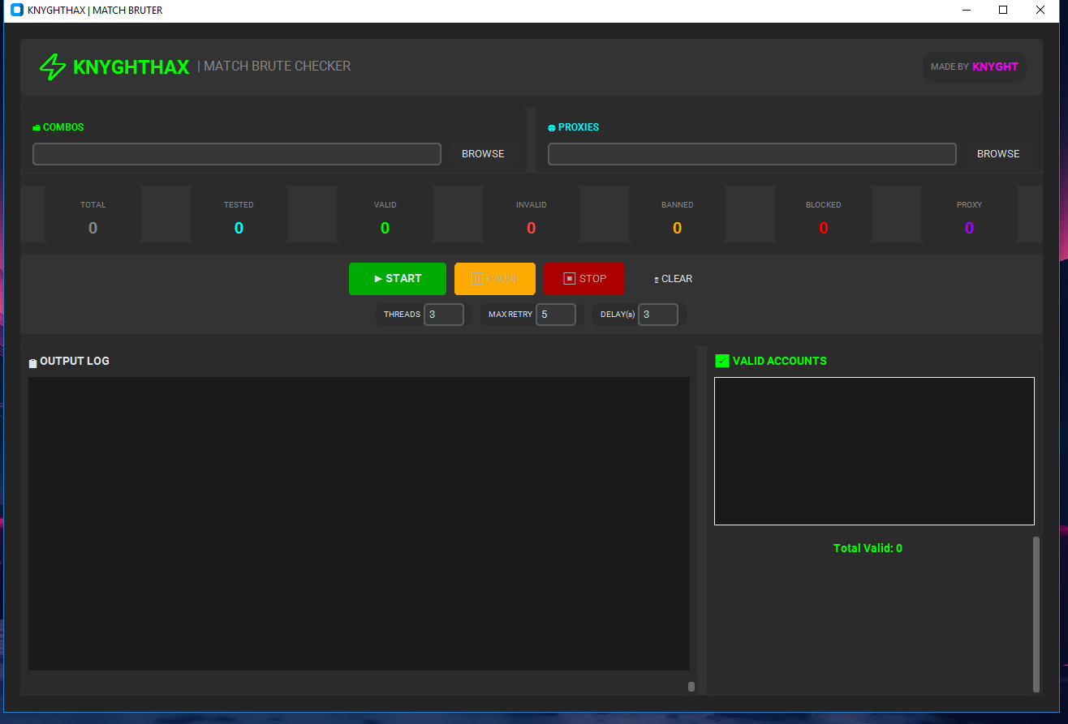Click the VALID ACCOUNTS heading
Image resolution: width=1068 pixels, height=724 pixels.
(780, 361)
